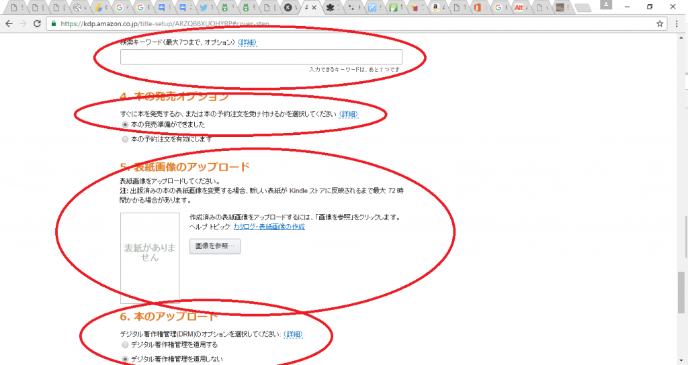
Task: Click the browser forward arrow
Action: [24, 23]
